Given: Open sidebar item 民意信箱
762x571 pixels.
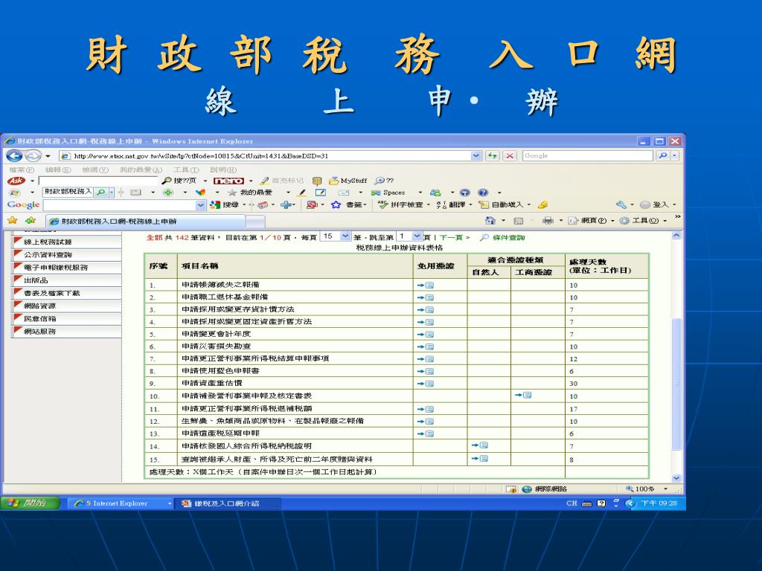Looking at the screenshot, I should point(66,318).
